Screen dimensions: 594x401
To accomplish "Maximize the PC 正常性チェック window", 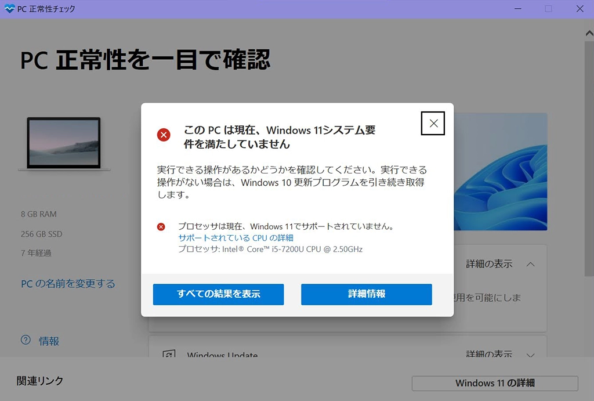I will [548, 9].
